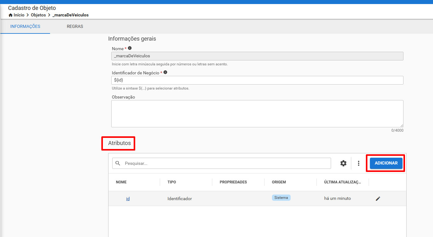Focus the Identificador de Negócio input
The image size is (433, 237).
point(257,80)
